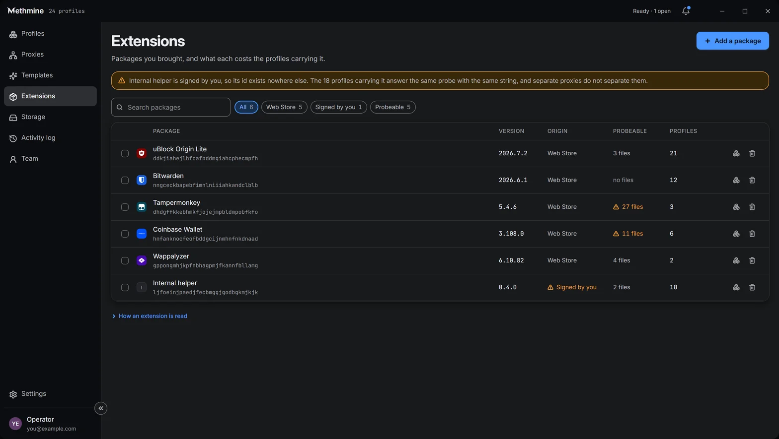Assign Coinbase Wallet to profiles icon
This screenshot has height=439, width=779.
tap(736, 234)
